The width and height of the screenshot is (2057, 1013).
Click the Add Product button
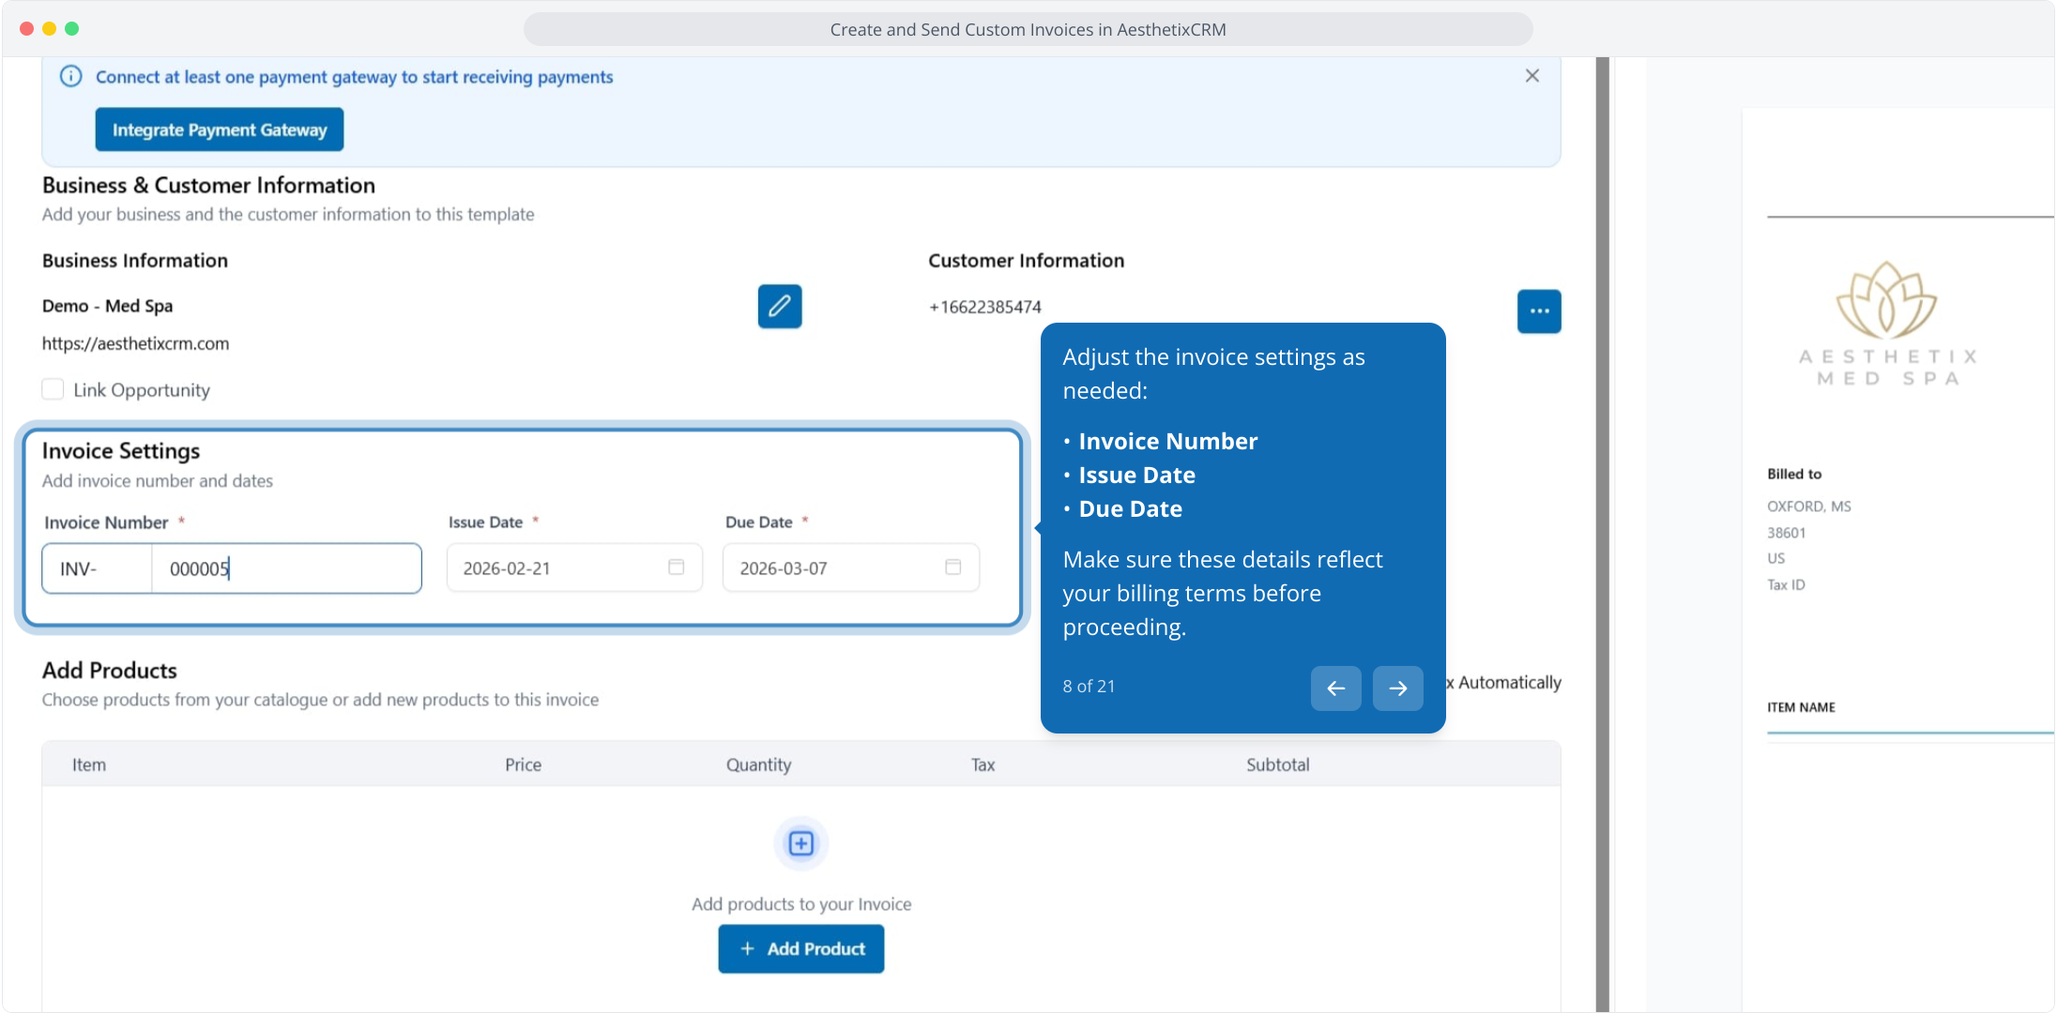click(800, 949)
